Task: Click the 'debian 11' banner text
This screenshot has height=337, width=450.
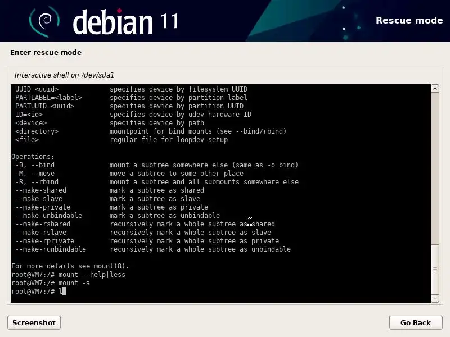Action: click(125, 22)
